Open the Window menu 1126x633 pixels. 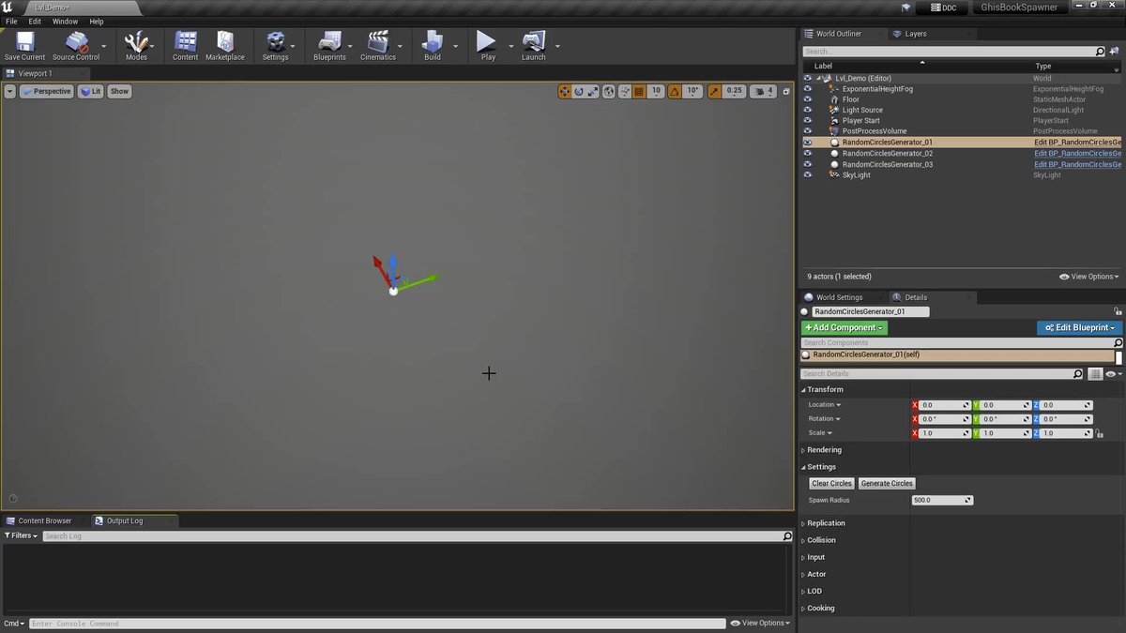coord(65,21)
